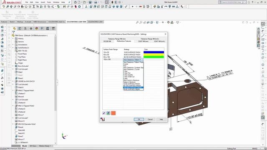Image resolution: width=267 pixels, height=150 pixels.
Task: Switch to the Evaluate ribbon tab
Action: (28, 22)
